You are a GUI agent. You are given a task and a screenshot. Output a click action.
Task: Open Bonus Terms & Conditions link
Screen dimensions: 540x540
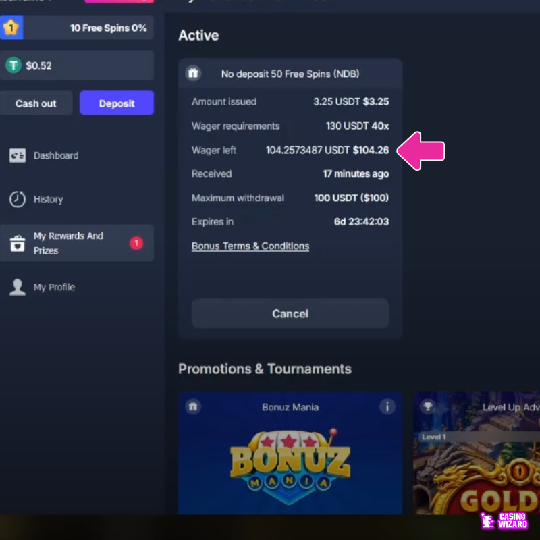coord(250,246)
